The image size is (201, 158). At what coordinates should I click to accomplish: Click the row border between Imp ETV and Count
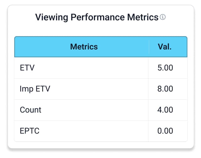click(94, 99)
